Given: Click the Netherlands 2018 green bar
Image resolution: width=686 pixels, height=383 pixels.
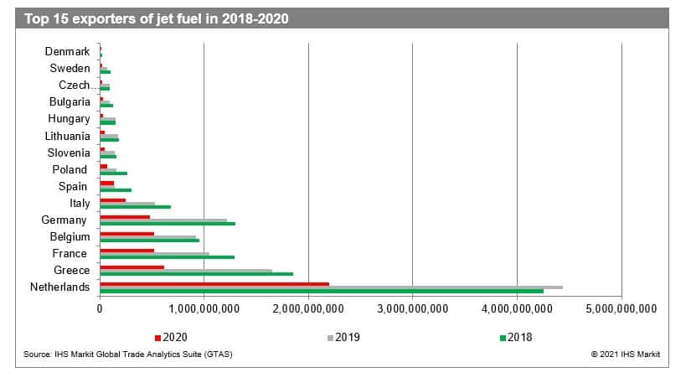Looking at the screenshot, I should (321, 291).
